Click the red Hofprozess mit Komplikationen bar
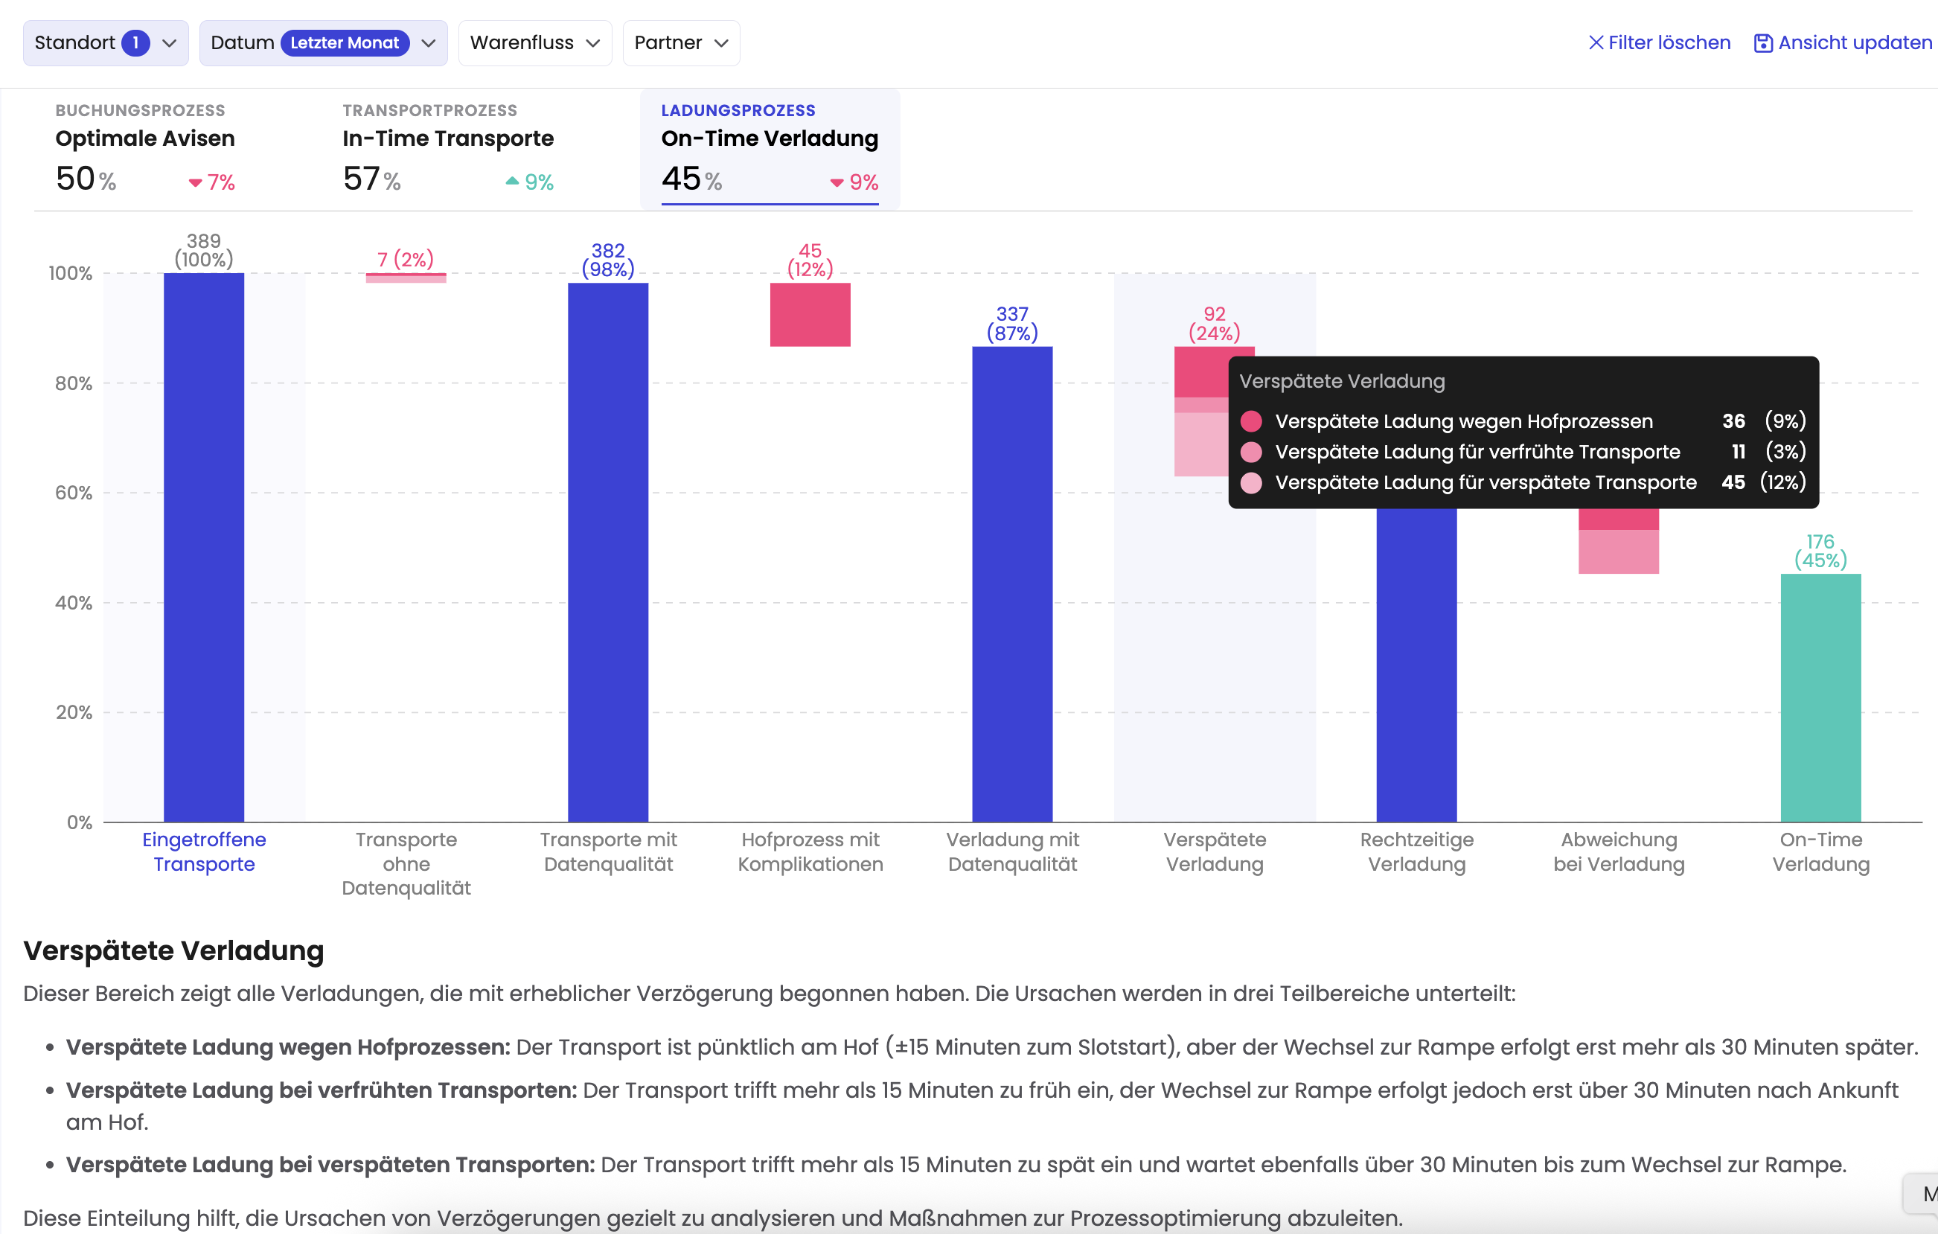The image size is (1938, 1234). pos(810,315)
